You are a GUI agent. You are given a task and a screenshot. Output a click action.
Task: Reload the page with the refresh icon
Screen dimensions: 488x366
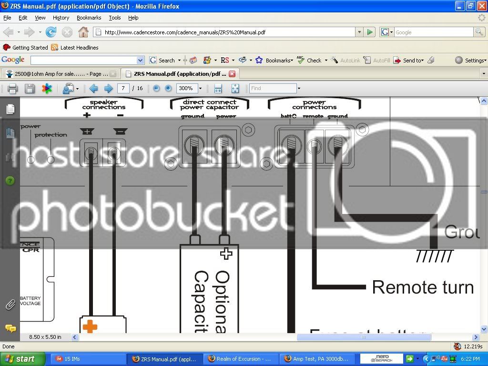click(51, 32)
